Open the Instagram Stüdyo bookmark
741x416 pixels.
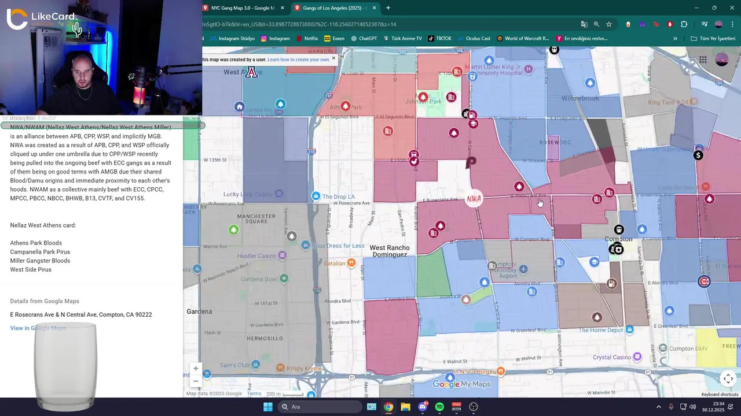232,39
